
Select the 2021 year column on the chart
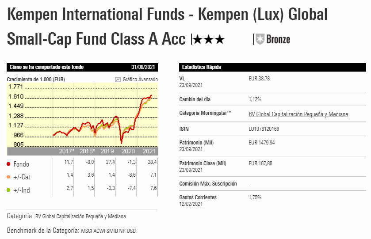click(x=149, y=152)
